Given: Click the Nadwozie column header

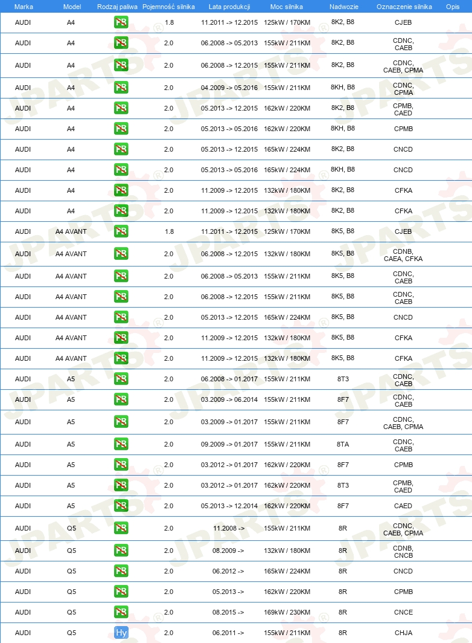Looking at the screenshot, I should pos(344,7).
